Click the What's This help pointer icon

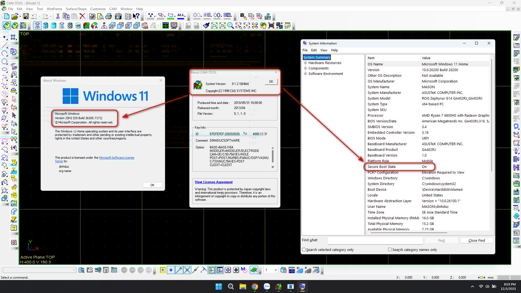[137, 16]
